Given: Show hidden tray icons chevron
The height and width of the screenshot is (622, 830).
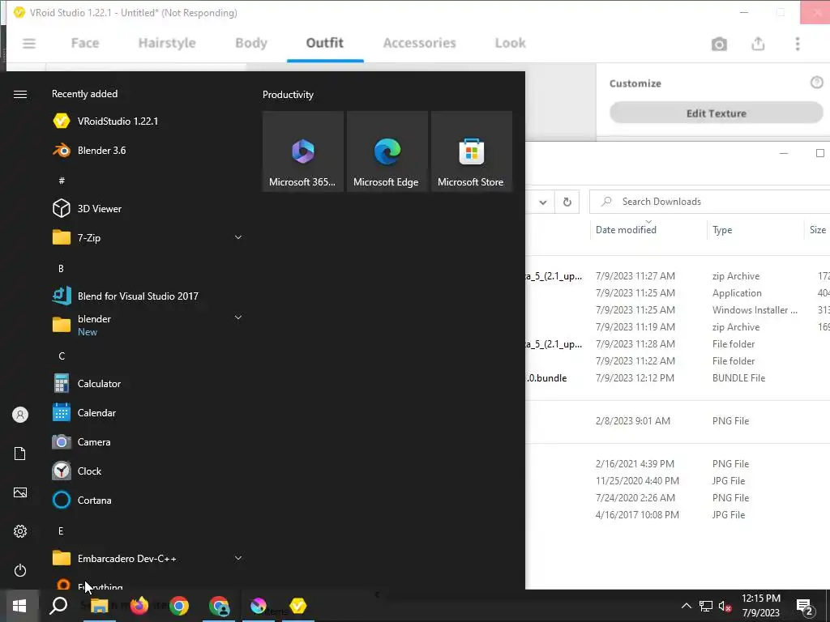Looking at the screenshot, I should [x=686, y=606].
